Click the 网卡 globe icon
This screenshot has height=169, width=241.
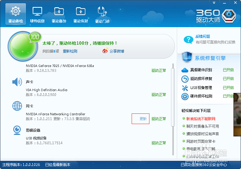pyautogui.click(x=17, y=106)
